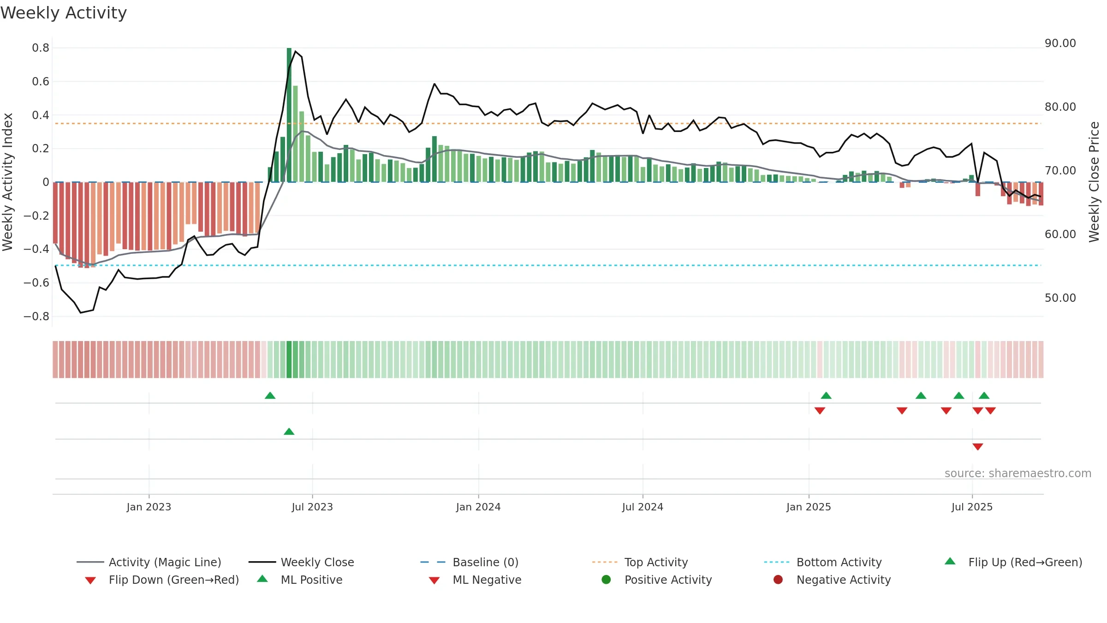Click the Flip Down triangle near April 2025
The width and height of the screenshot is (1107, 623).
902,411
